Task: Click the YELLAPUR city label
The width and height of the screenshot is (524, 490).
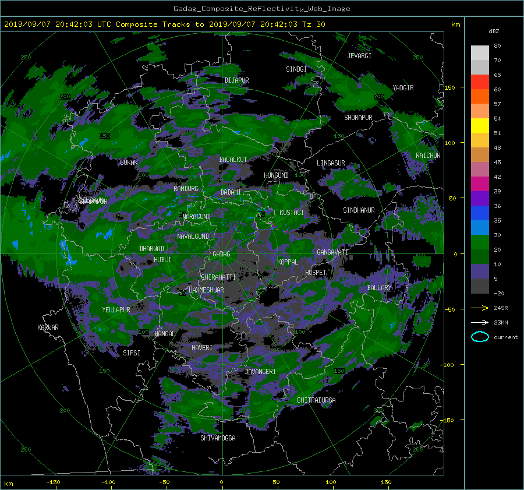Action: pos(116,310)
